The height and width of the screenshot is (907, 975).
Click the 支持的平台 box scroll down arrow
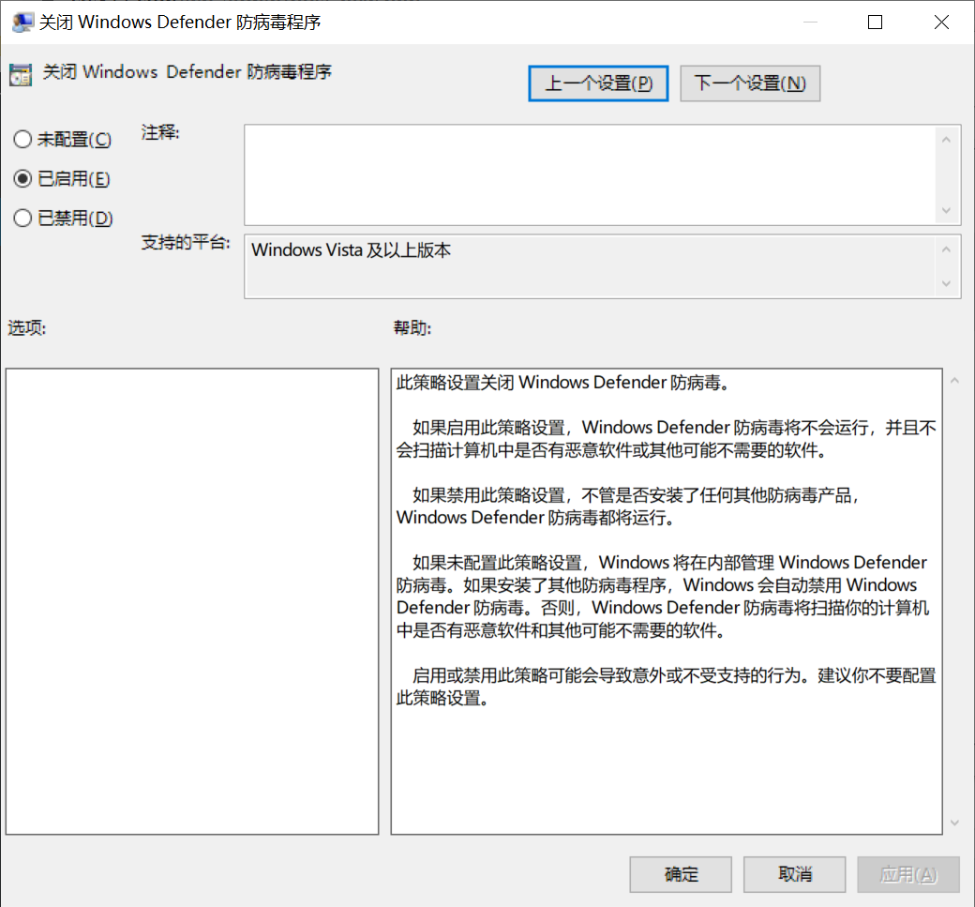pos(946,283)
